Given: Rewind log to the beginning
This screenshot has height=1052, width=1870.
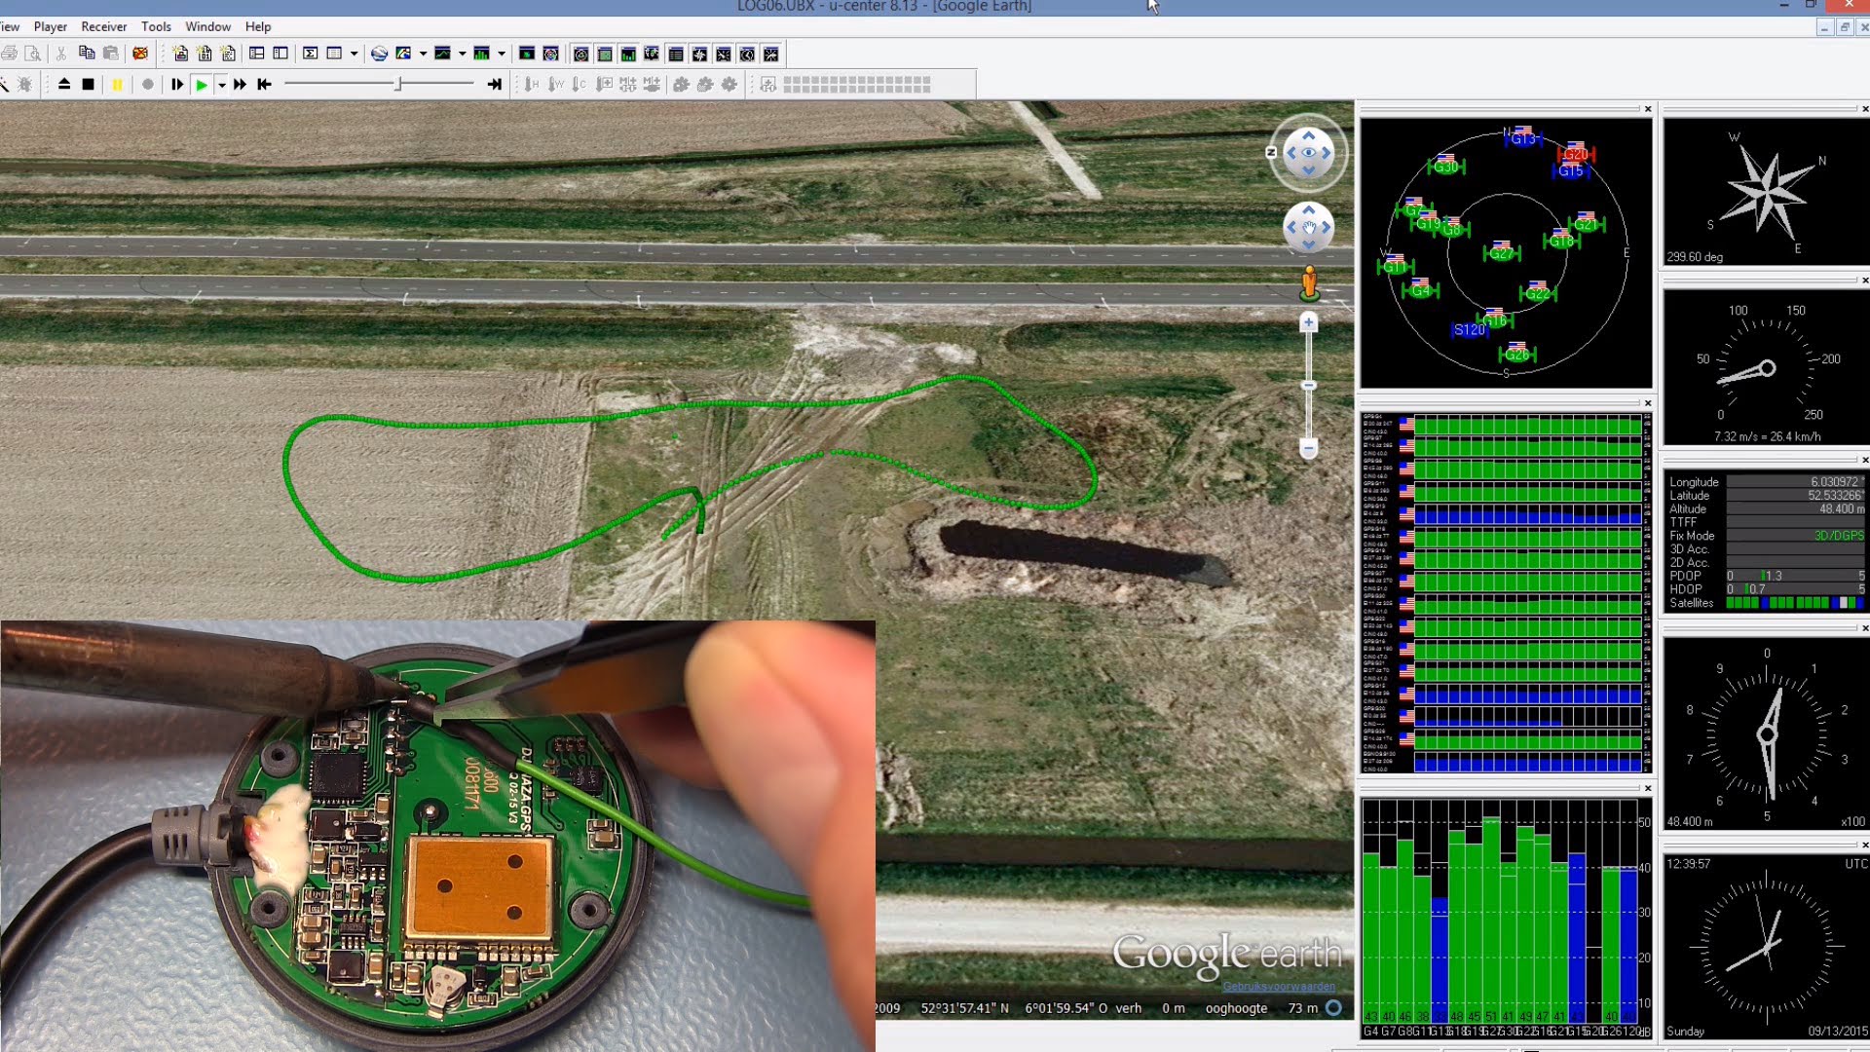Looking at the screenshot, I should point(264,85).
